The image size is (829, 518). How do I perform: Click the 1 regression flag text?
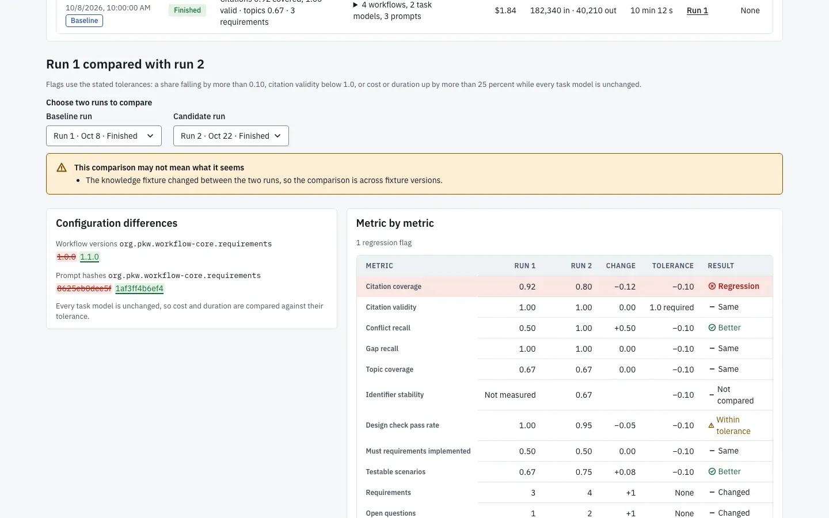pyautogui.click(x=384, y=243)
